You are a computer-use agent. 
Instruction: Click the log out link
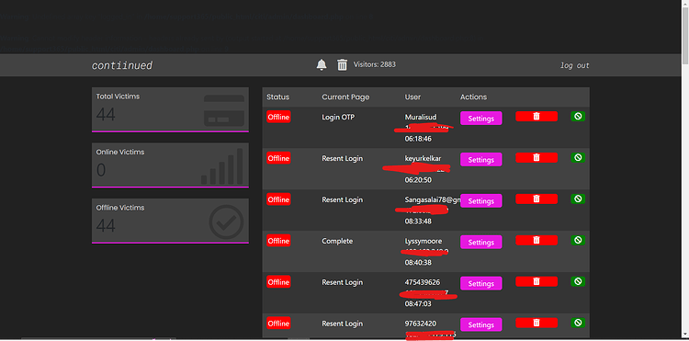coord(575,65)
